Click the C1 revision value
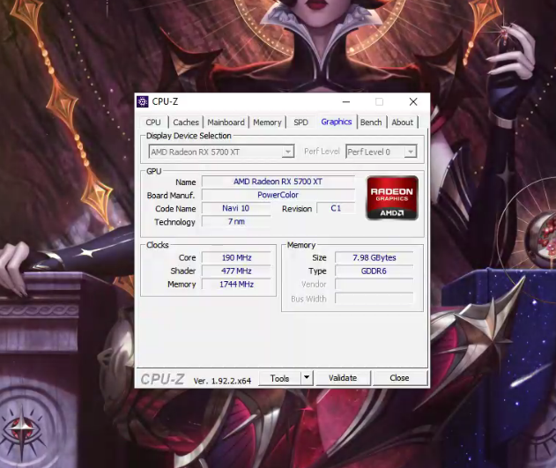556x468 pixels. point(336,208)
